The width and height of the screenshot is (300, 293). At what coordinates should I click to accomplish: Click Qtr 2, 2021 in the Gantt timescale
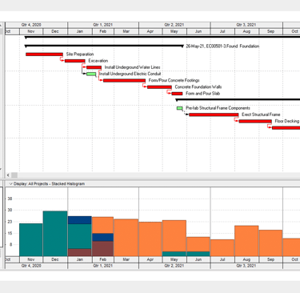point(174,25)
